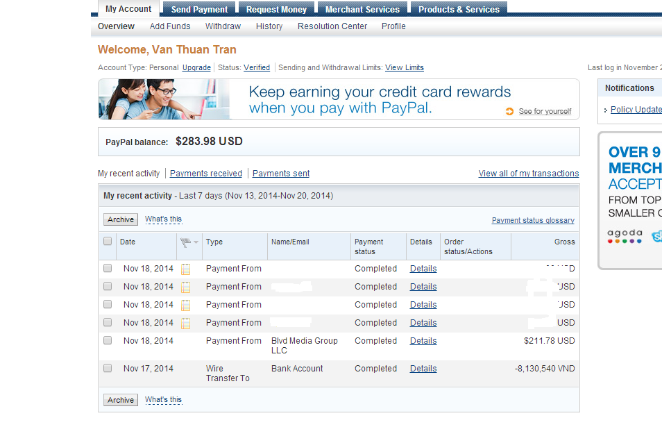Select Overview in the sub-navigation
662x427 pixels.
coord(116,26)
